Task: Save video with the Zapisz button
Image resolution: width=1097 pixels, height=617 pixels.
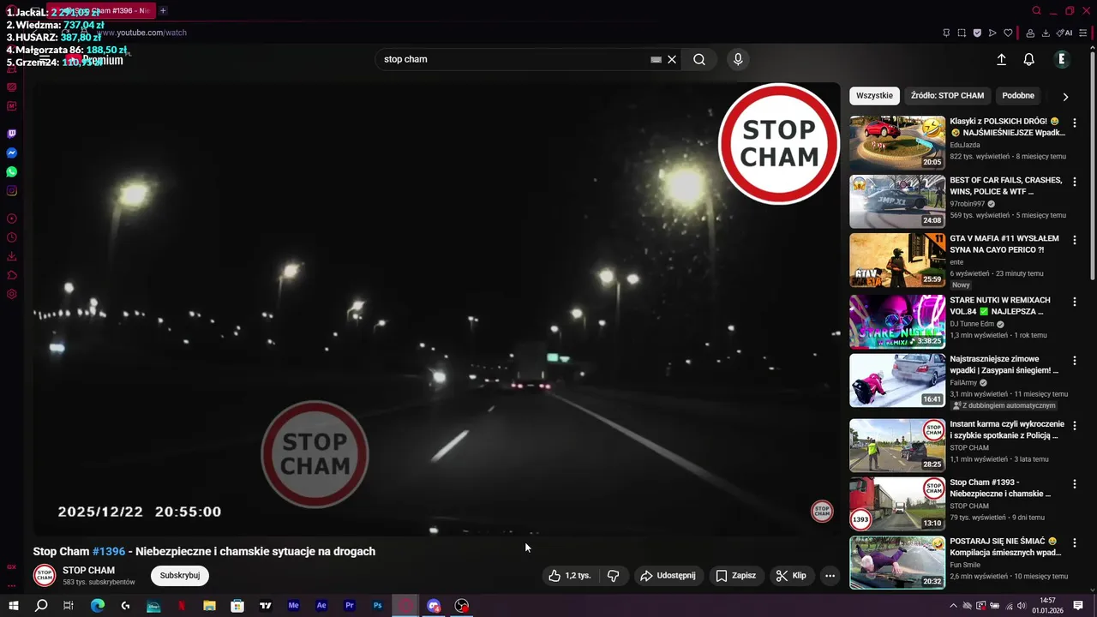Action: pos(735,576)
